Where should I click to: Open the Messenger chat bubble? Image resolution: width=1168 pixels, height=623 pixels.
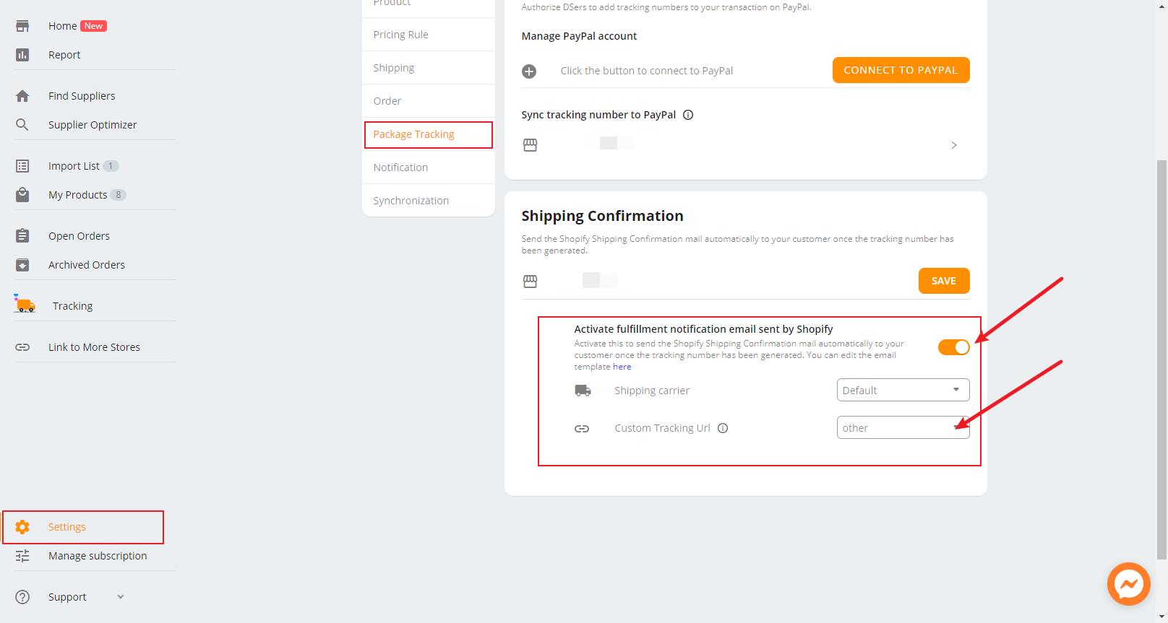pyautogui.click(x=1129, y=584)
